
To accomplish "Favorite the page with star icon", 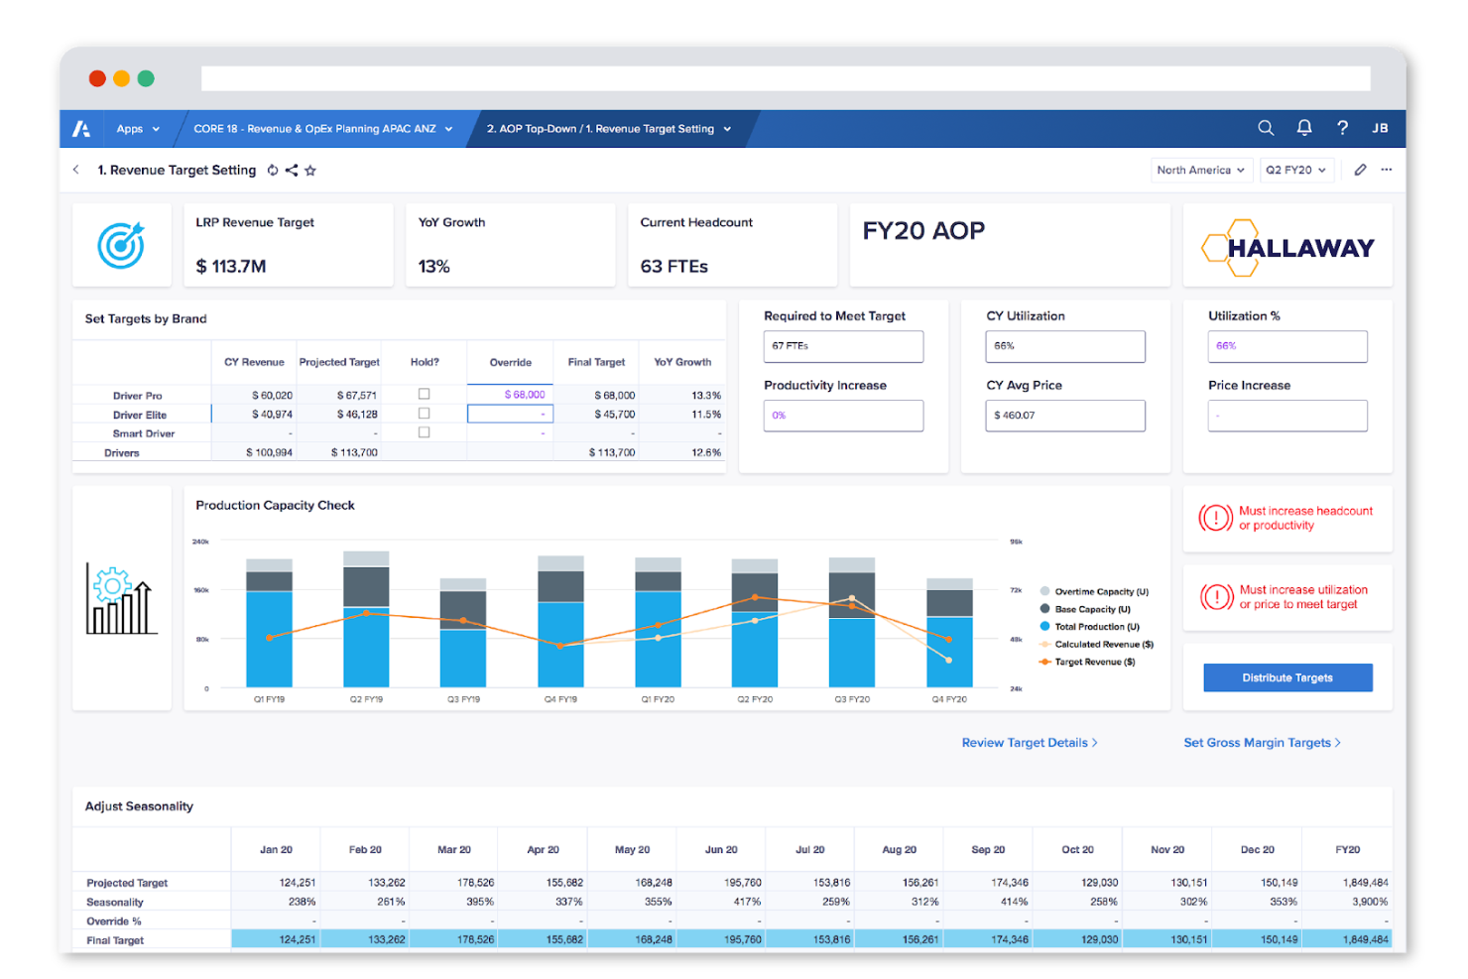I will tap(310, 171).
